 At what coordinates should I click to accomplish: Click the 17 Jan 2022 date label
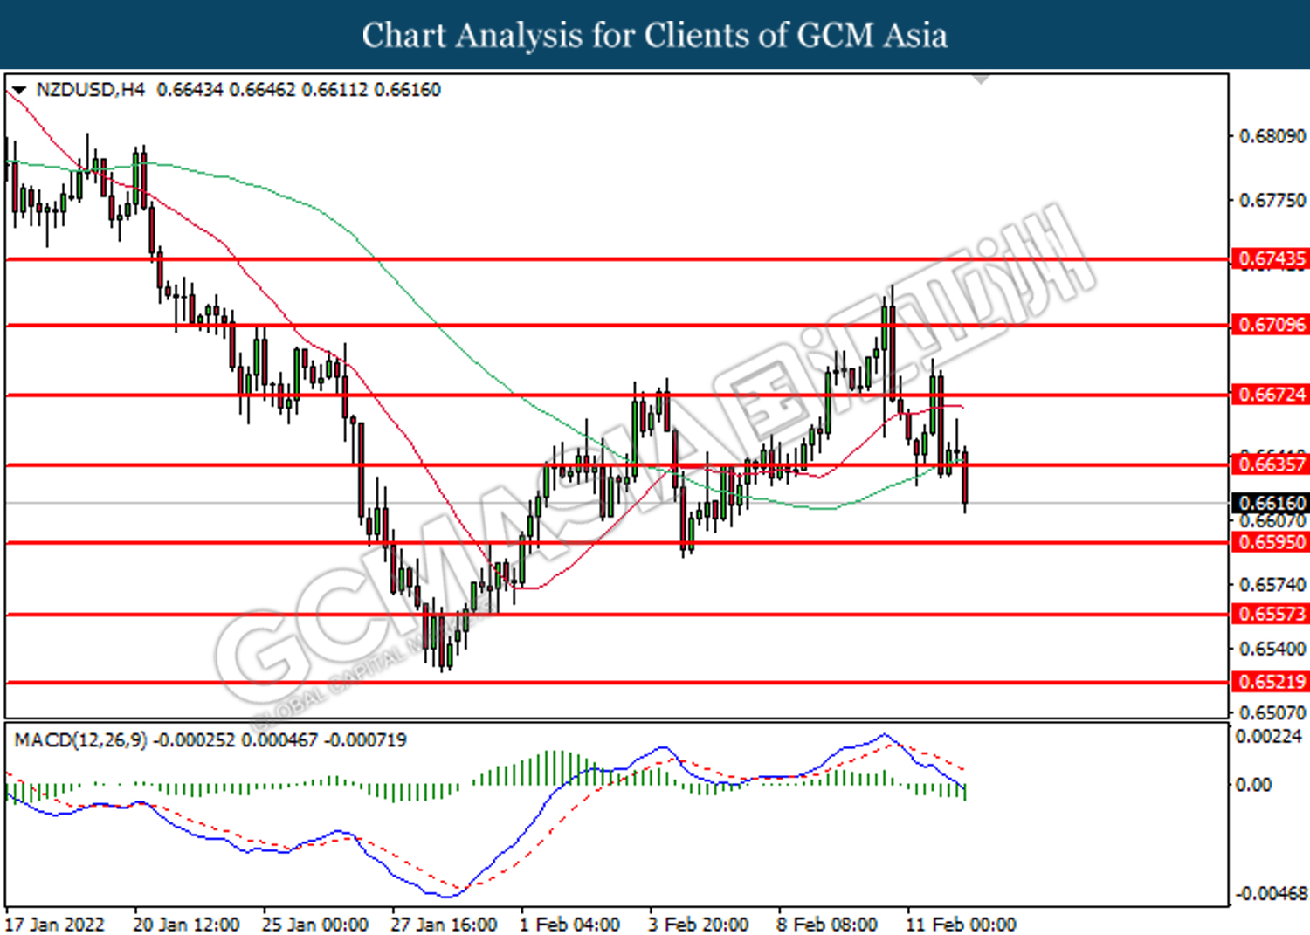pos(55,925)
